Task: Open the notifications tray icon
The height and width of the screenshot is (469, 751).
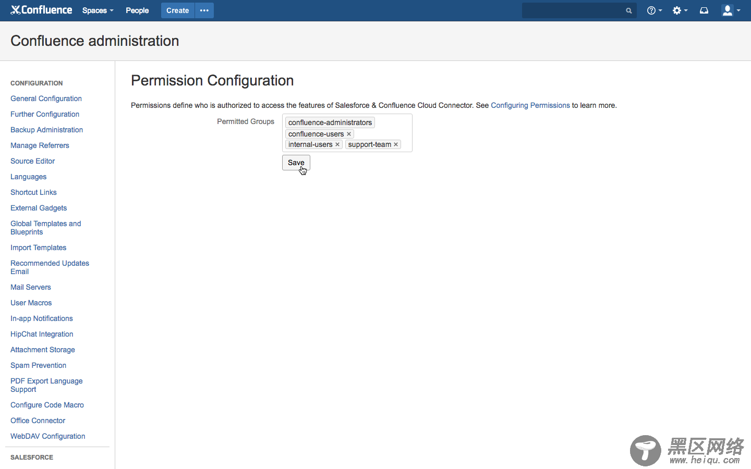Action: (704, 10)
